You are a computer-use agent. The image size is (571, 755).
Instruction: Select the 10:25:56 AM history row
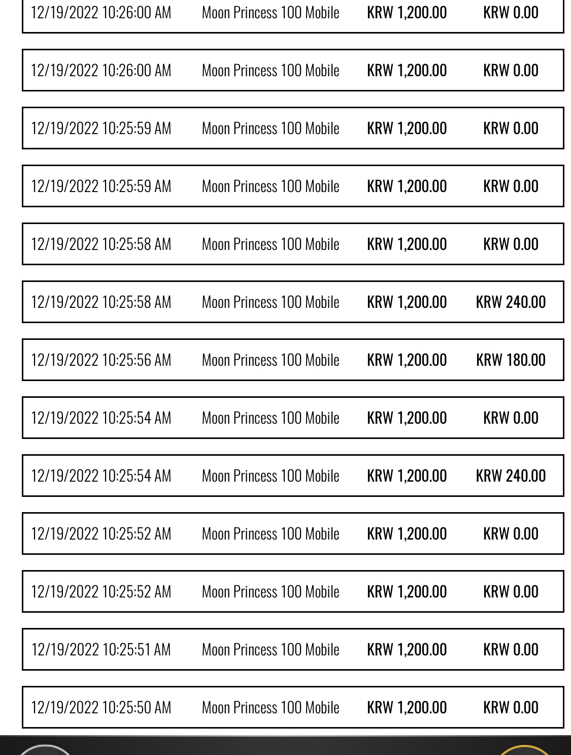click(x=293, y=360)
